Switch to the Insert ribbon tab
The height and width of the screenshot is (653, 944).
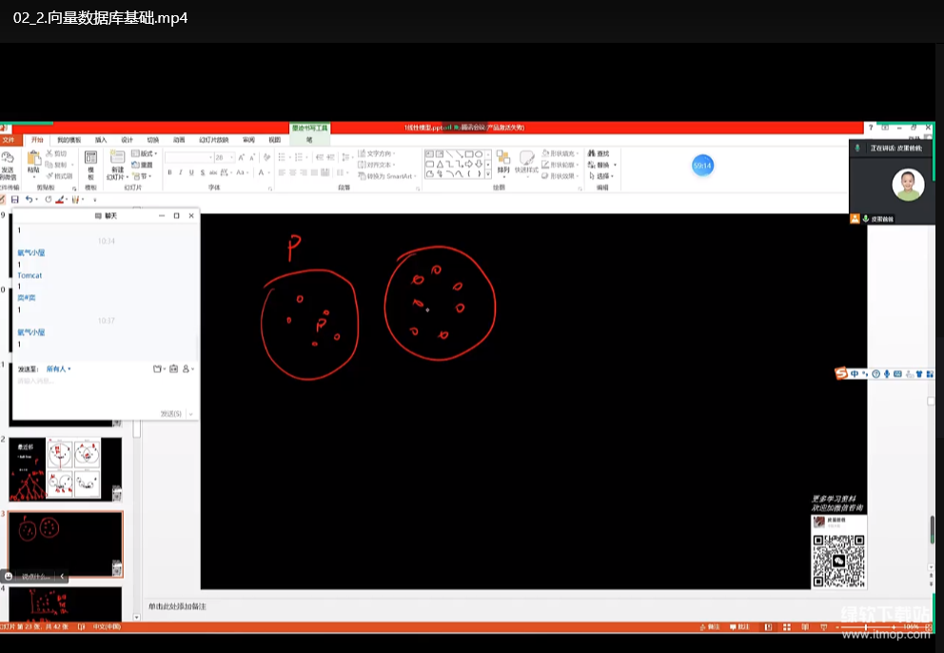coord(101,140)
